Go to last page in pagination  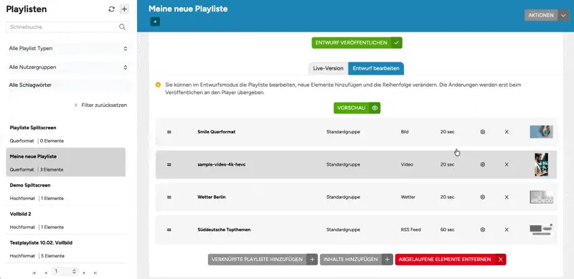[x=95, y=273]
